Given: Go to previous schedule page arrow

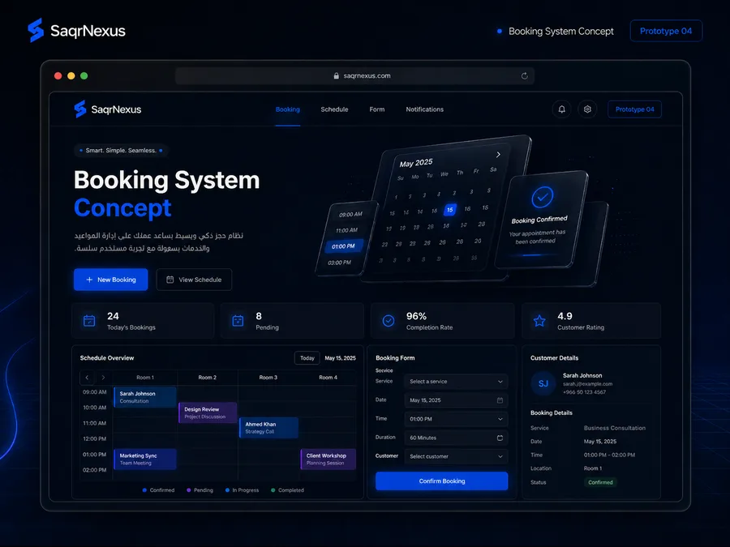Looking at the screenshot, I should coord(87,377).
